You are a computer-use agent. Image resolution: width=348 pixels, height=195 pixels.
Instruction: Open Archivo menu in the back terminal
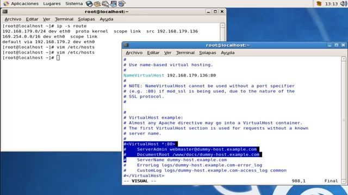[13, 19]
